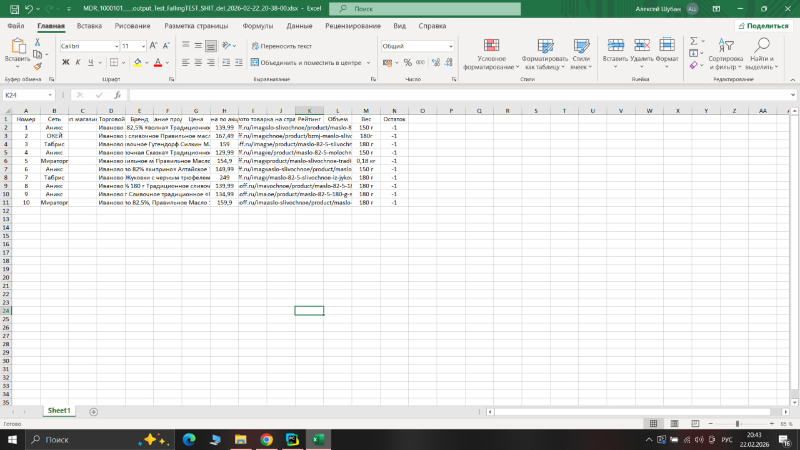Toggle bottom vertical alignment

coord(211,46)
